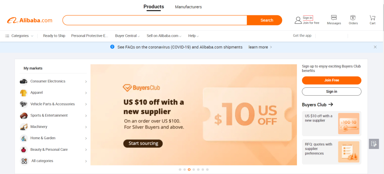Open the Orders icon

(x=353, y=18)
